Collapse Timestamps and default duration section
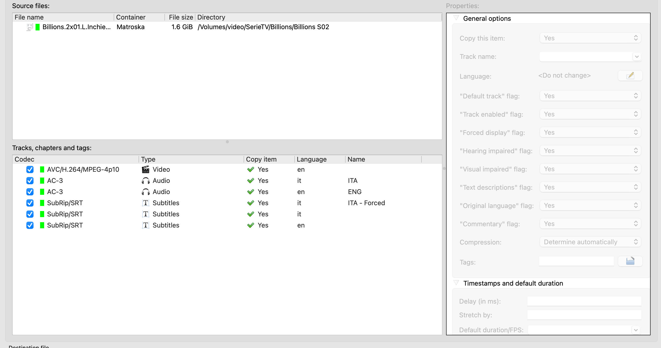This screenshot has width=661, height=348. click(x=456, y=283)
